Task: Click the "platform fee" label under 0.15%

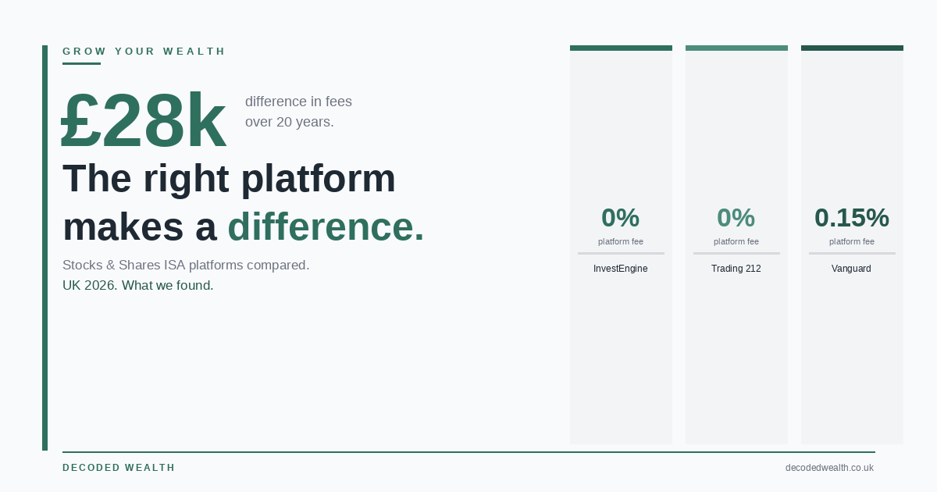Action: pos(851,241)
